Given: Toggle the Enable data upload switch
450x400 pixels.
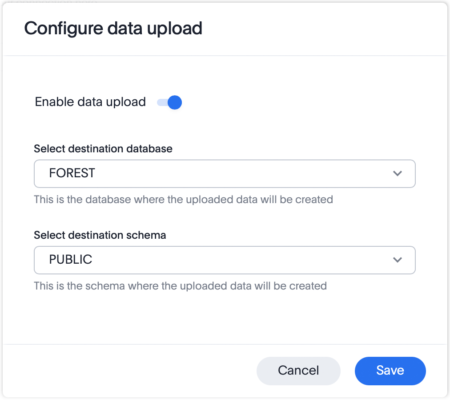Looking at the screenshot, I should pos(169,102).
